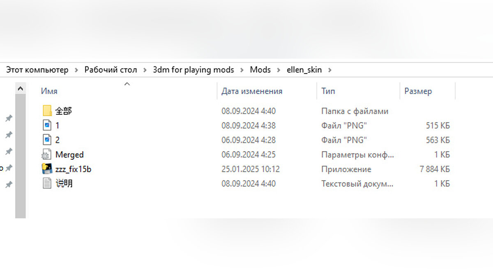Click the bottom pin icon in sidebar

point(8,185)
